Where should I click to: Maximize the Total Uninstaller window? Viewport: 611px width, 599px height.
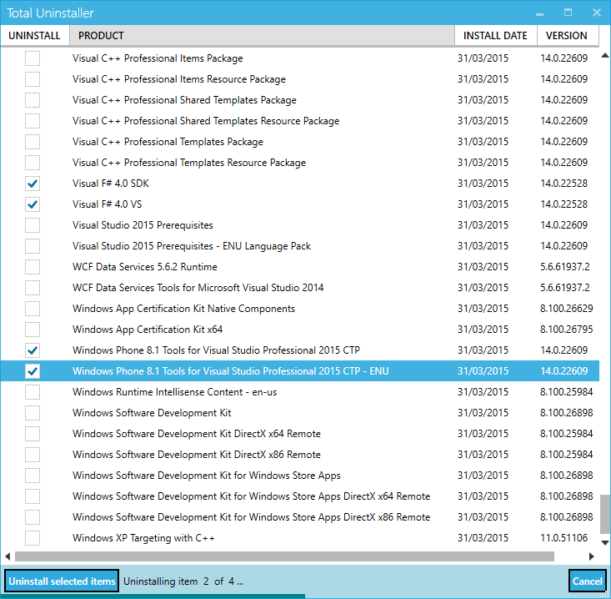(568, 13)
